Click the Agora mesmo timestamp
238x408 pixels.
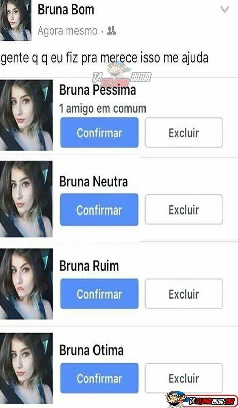67,31
